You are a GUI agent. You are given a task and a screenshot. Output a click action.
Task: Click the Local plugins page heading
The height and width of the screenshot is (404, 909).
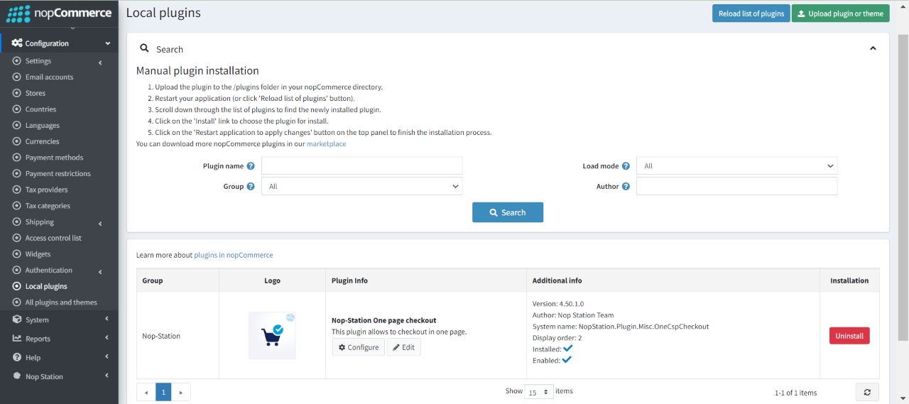tap(163, 13)
